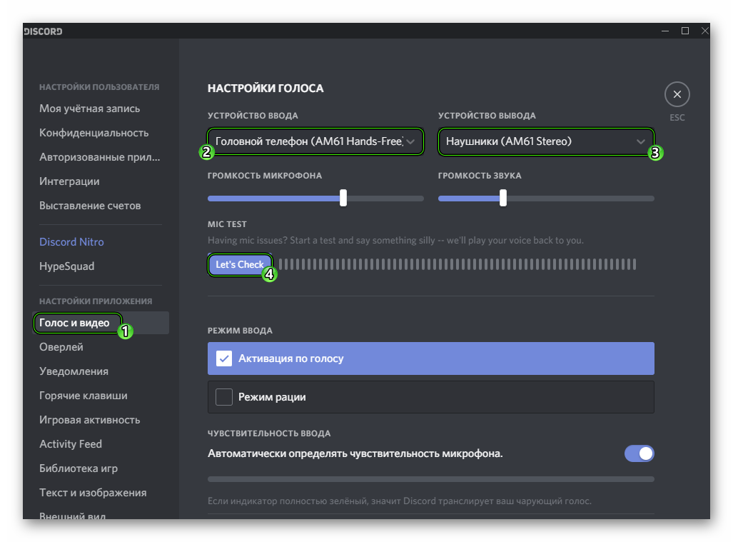The width and height of the screenshot is (733, 542).
Task: Click the microphone volume slider handle
Action: (343, 198)
